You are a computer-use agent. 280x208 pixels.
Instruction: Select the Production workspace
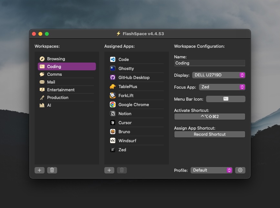(67, 97)
